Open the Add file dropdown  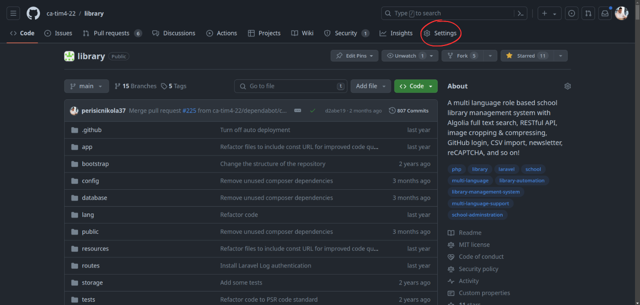[x=370, y=86]
